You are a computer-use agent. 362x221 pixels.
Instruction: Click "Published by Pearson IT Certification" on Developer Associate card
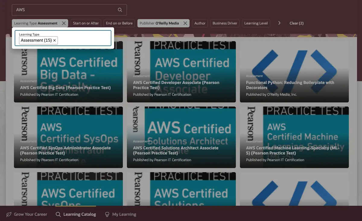[162, 95]
